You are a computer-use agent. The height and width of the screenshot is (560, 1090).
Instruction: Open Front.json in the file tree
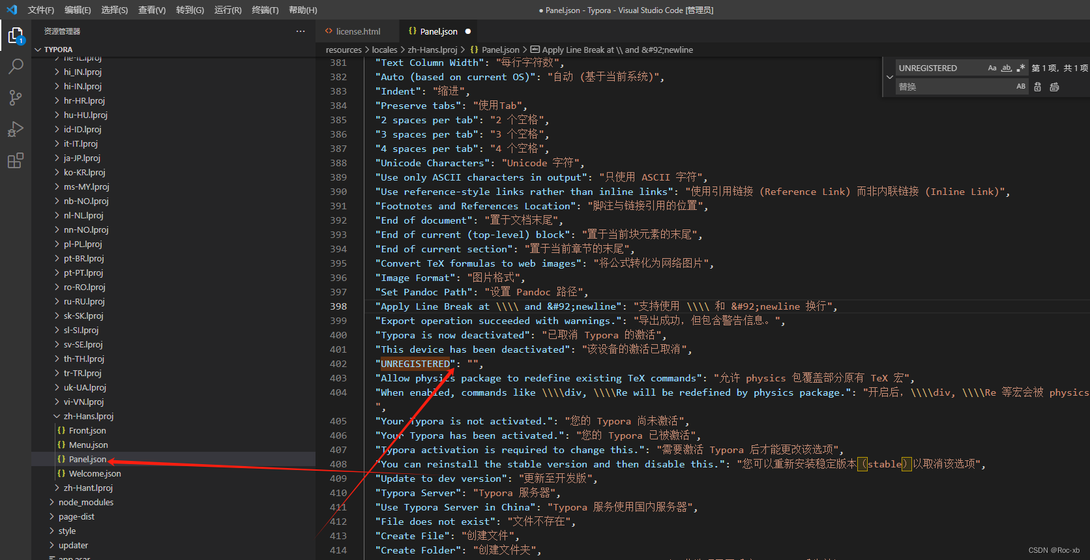pyautogui.click(x=173, y=430)
